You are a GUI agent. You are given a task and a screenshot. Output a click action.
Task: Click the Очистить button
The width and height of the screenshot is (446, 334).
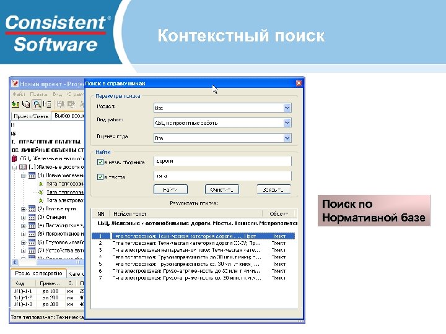[222, 189]
